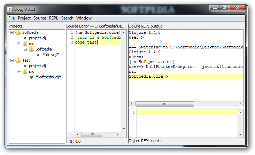Select *core.clj* file in tree
This screenshot has width=255, height=155.
[x=51, y=55]
